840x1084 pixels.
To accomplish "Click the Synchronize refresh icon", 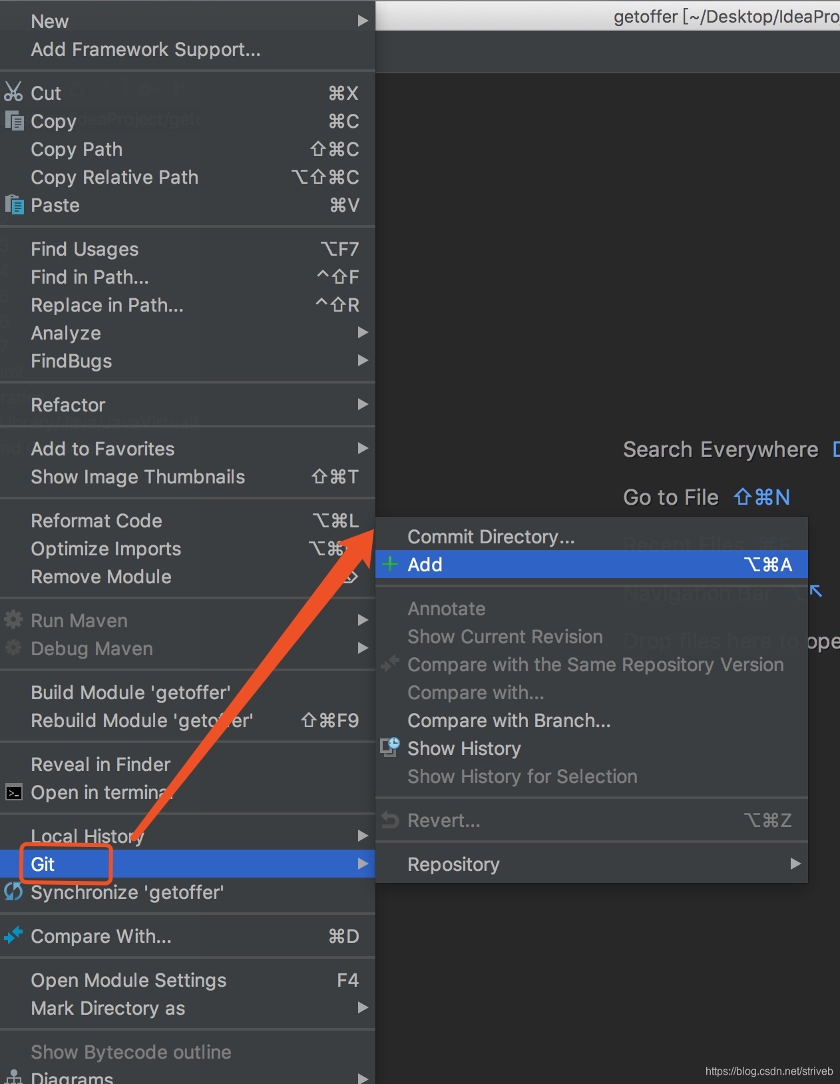I will (x=13, y=891).
